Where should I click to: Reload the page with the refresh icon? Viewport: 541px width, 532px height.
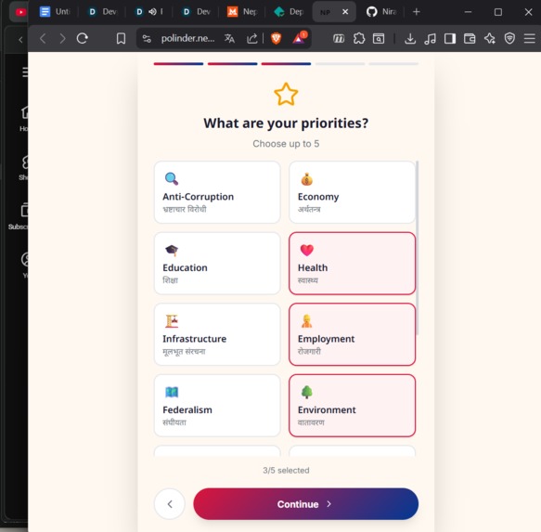tap(82, 38)
